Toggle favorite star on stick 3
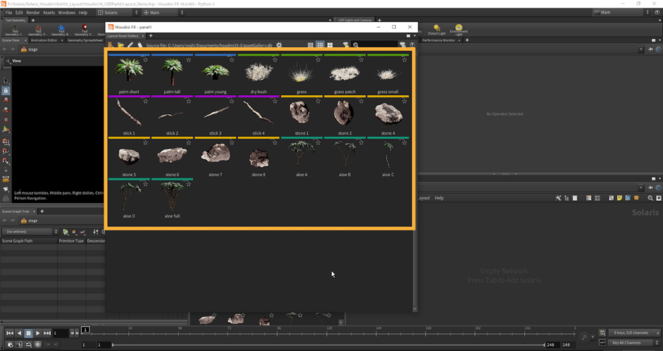The width and height of the screenshot is (663, 351). click(232, 101)
